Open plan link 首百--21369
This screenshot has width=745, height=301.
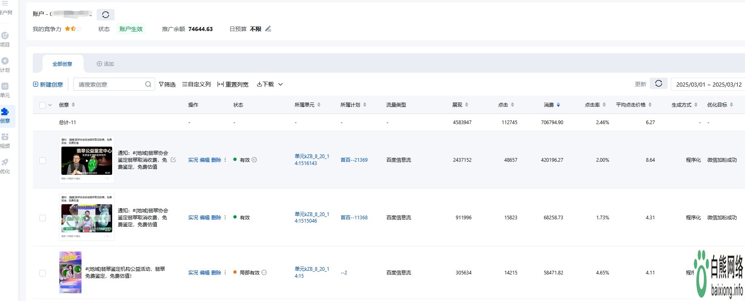354,160
